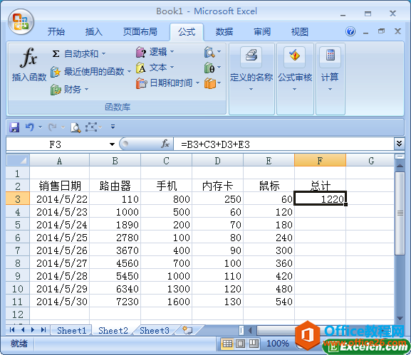This screenshot has width=411, height=355.
Task: Open Name Box dropdown arrow
Action: (112, 144)
